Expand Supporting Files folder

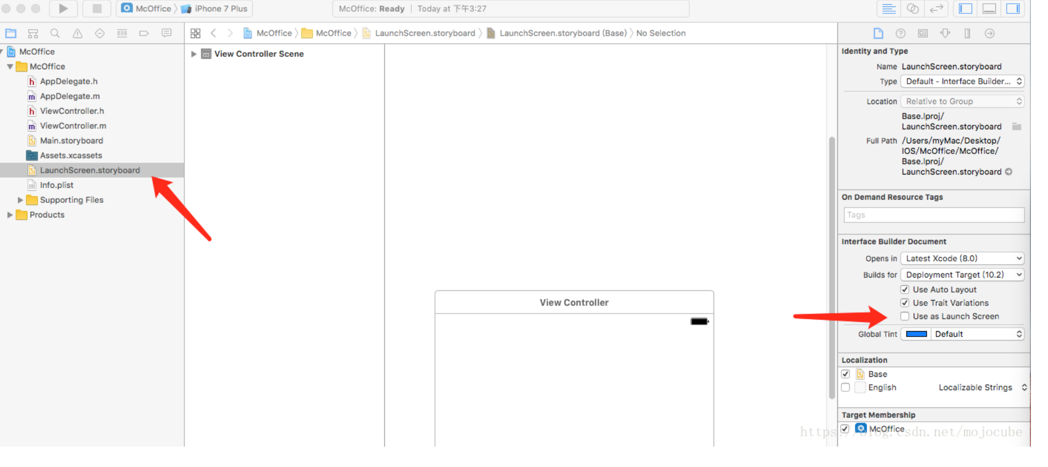point(20,200)
